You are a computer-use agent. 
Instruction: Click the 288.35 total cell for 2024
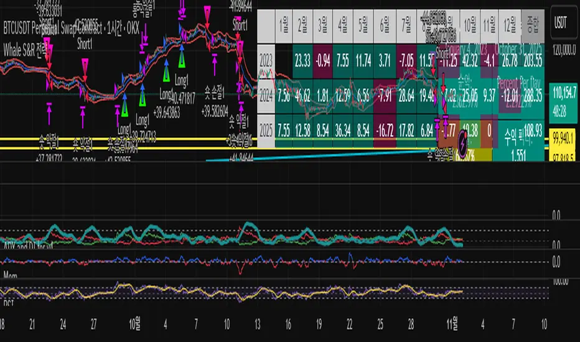(x=532, y=96)
